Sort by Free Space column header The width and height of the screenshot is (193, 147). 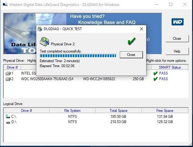pos(165,111)
